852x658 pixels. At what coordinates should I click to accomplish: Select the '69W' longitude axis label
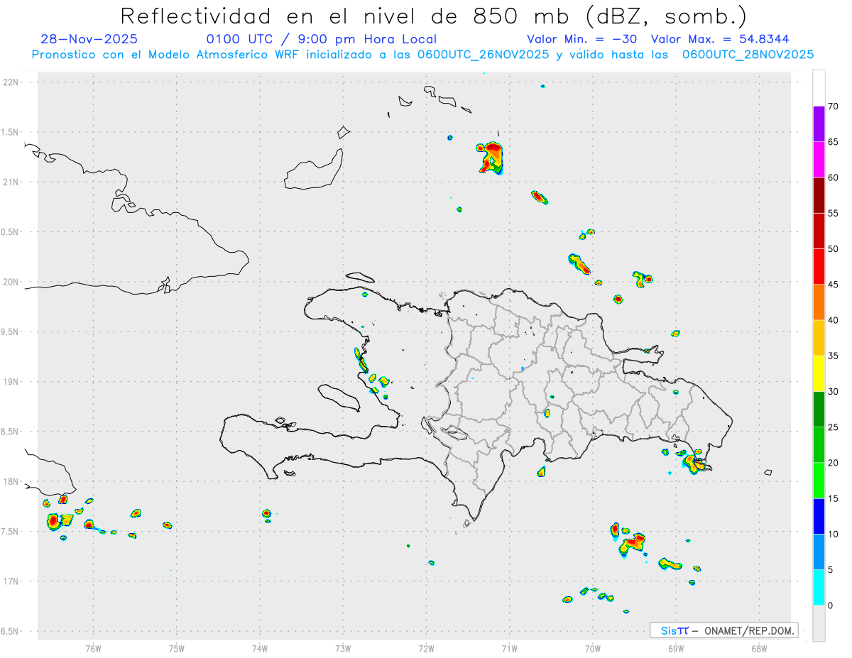(x=676, y=648)
